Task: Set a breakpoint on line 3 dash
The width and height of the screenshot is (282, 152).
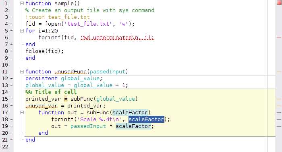Action: coord(12,17)
